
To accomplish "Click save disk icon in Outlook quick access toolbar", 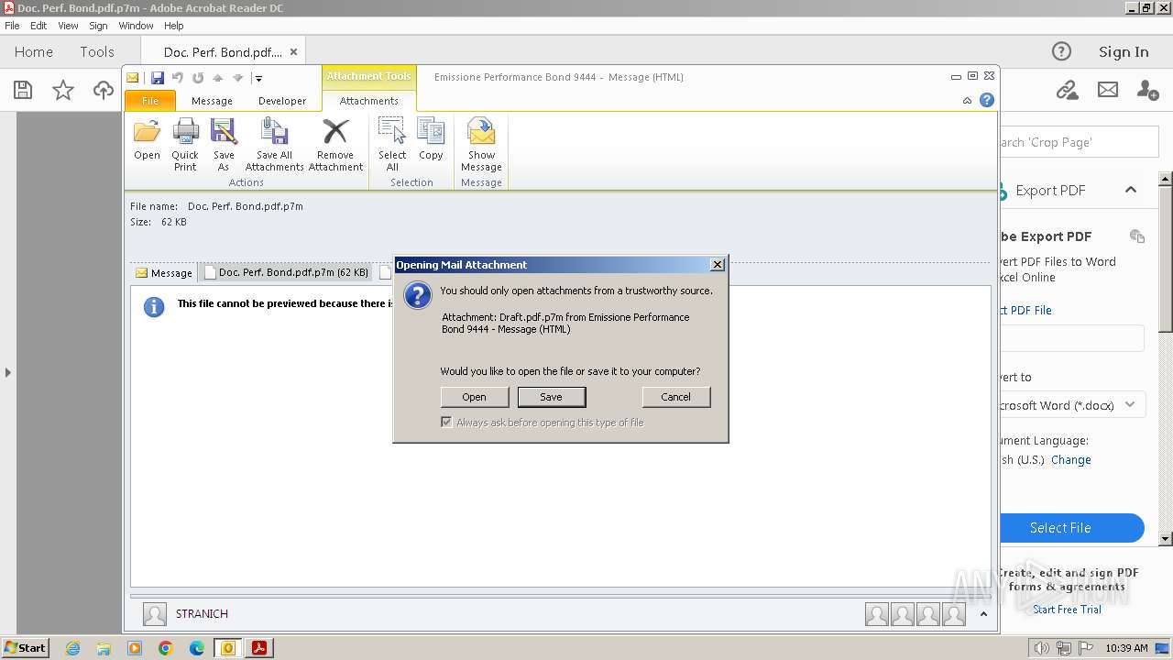I will [158, 78].
